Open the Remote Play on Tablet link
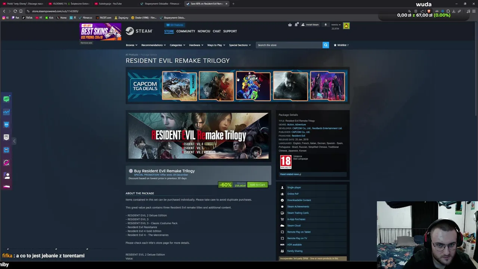This screenshot has height=269, width=478. tap(299, 232)
